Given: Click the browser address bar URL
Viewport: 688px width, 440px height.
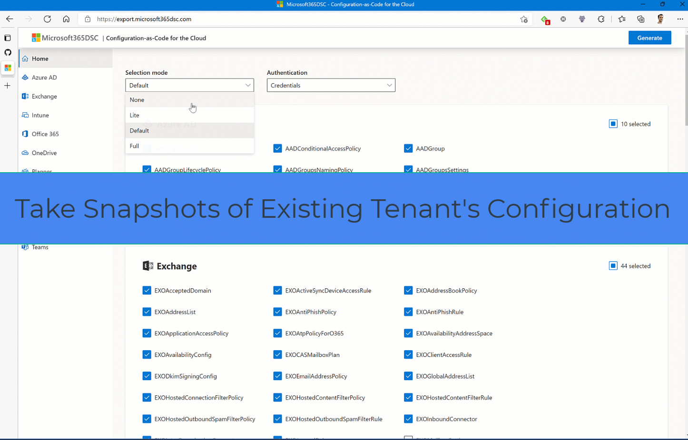Looking at the screenshot, I should [144, 19].
